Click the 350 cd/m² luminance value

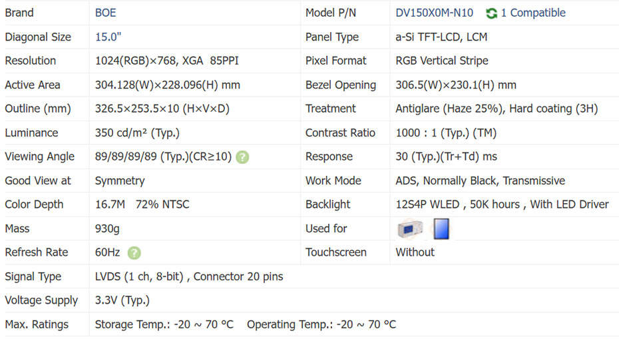click(x=137, y=133)
